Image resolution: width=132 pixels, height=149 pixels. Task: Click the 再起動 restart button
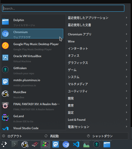[52, 136]
